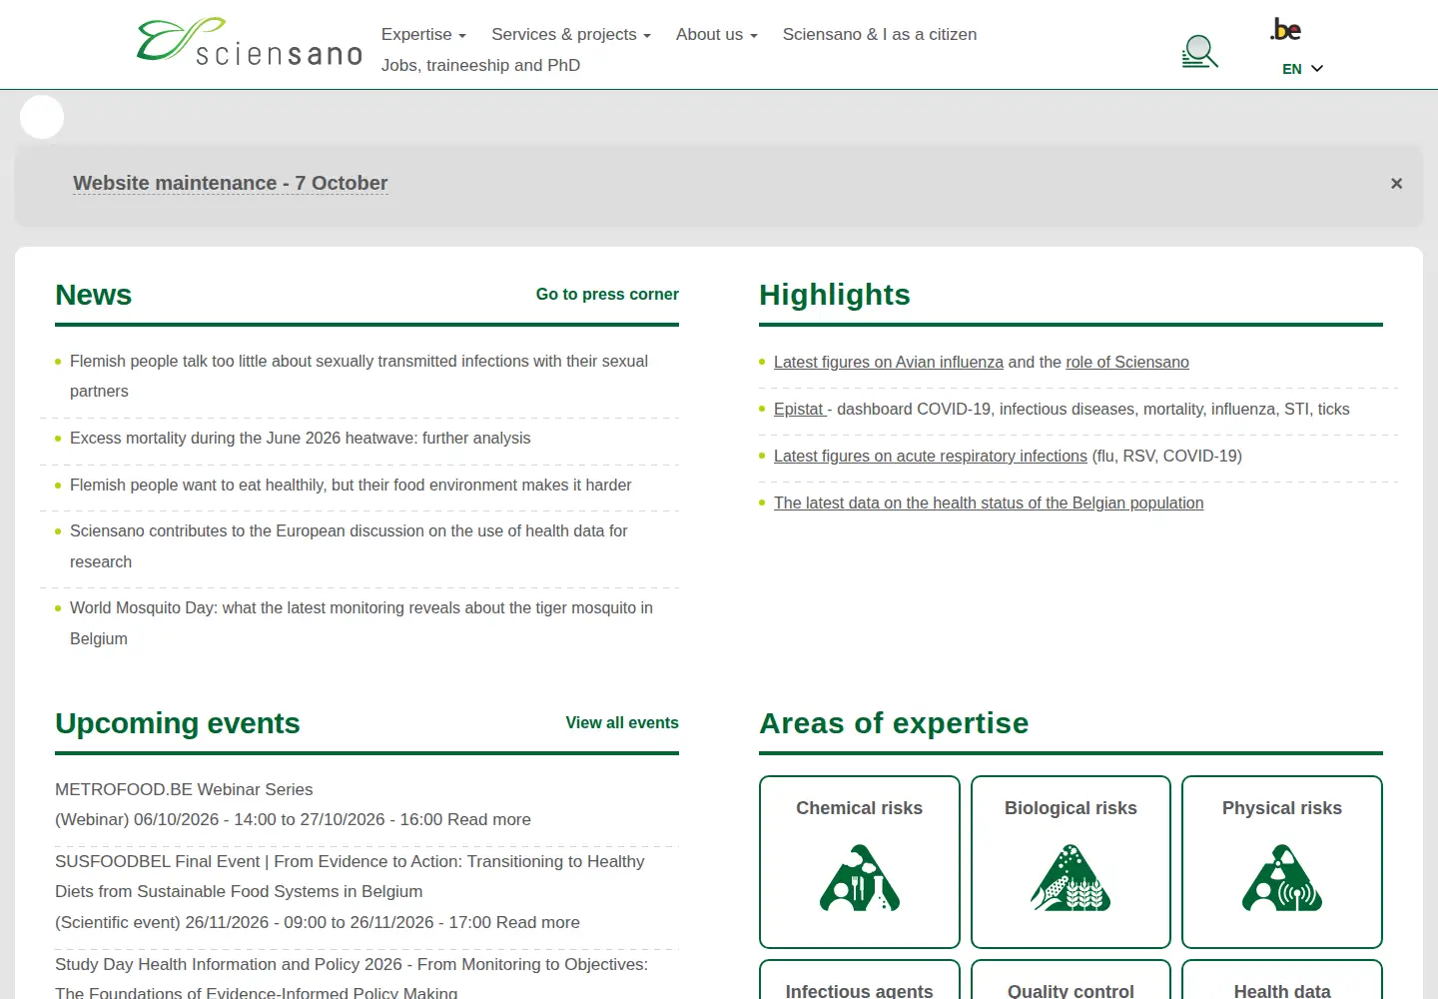
Task: Dismiss the website maintenance banner
Action: point(1396,184)
